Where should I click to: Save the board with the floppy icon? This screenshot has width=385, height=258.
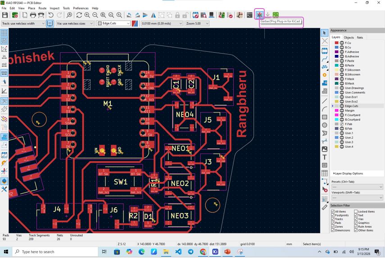5,15
